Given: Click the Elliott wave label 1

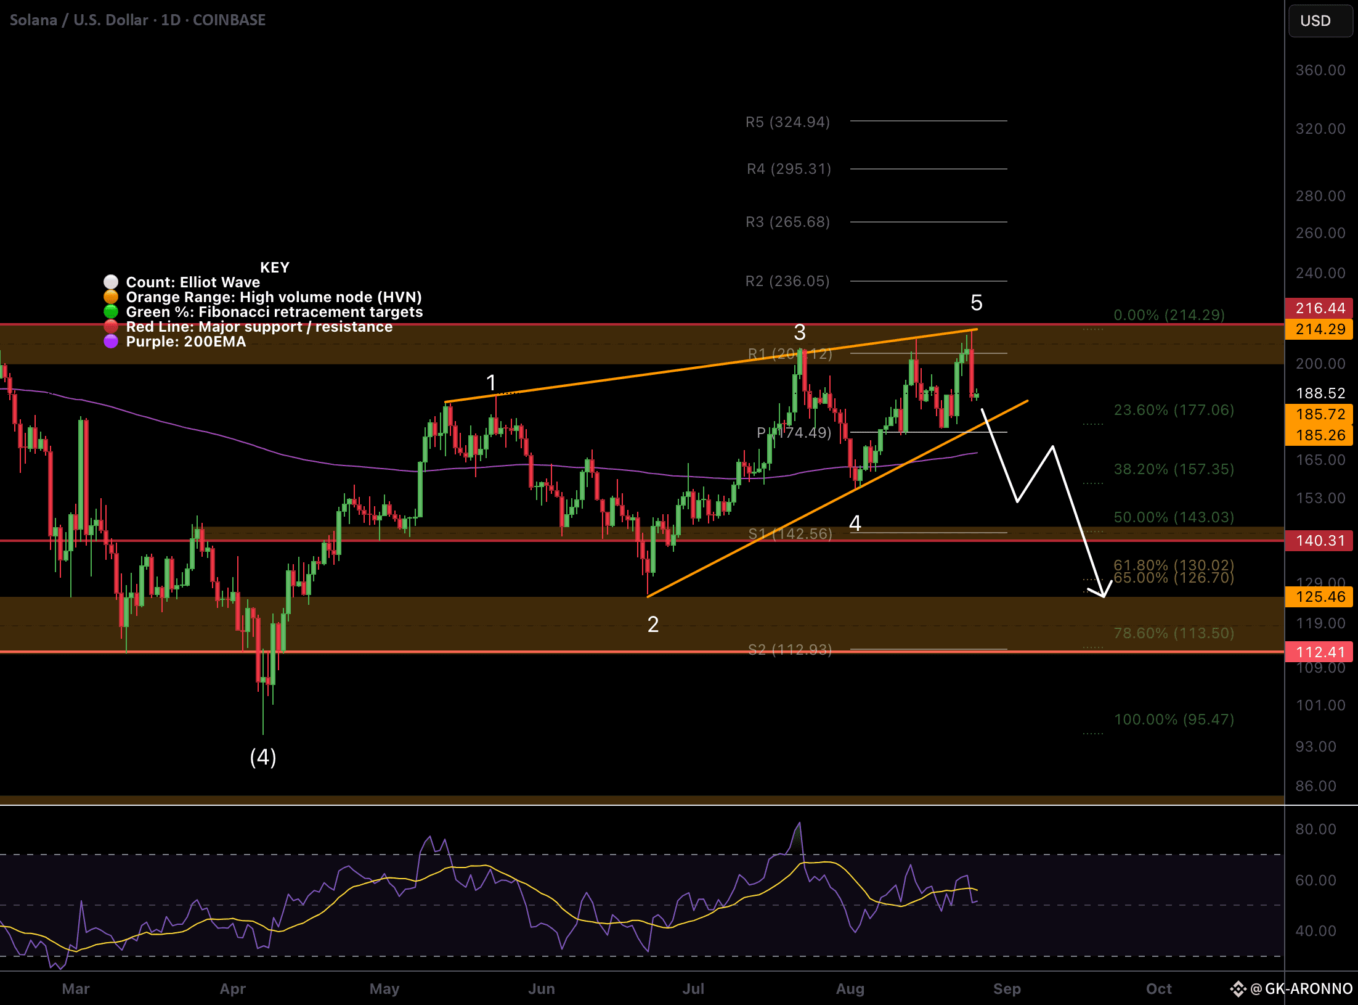Looking at the screenshot, I should click(x=491, y=383).
